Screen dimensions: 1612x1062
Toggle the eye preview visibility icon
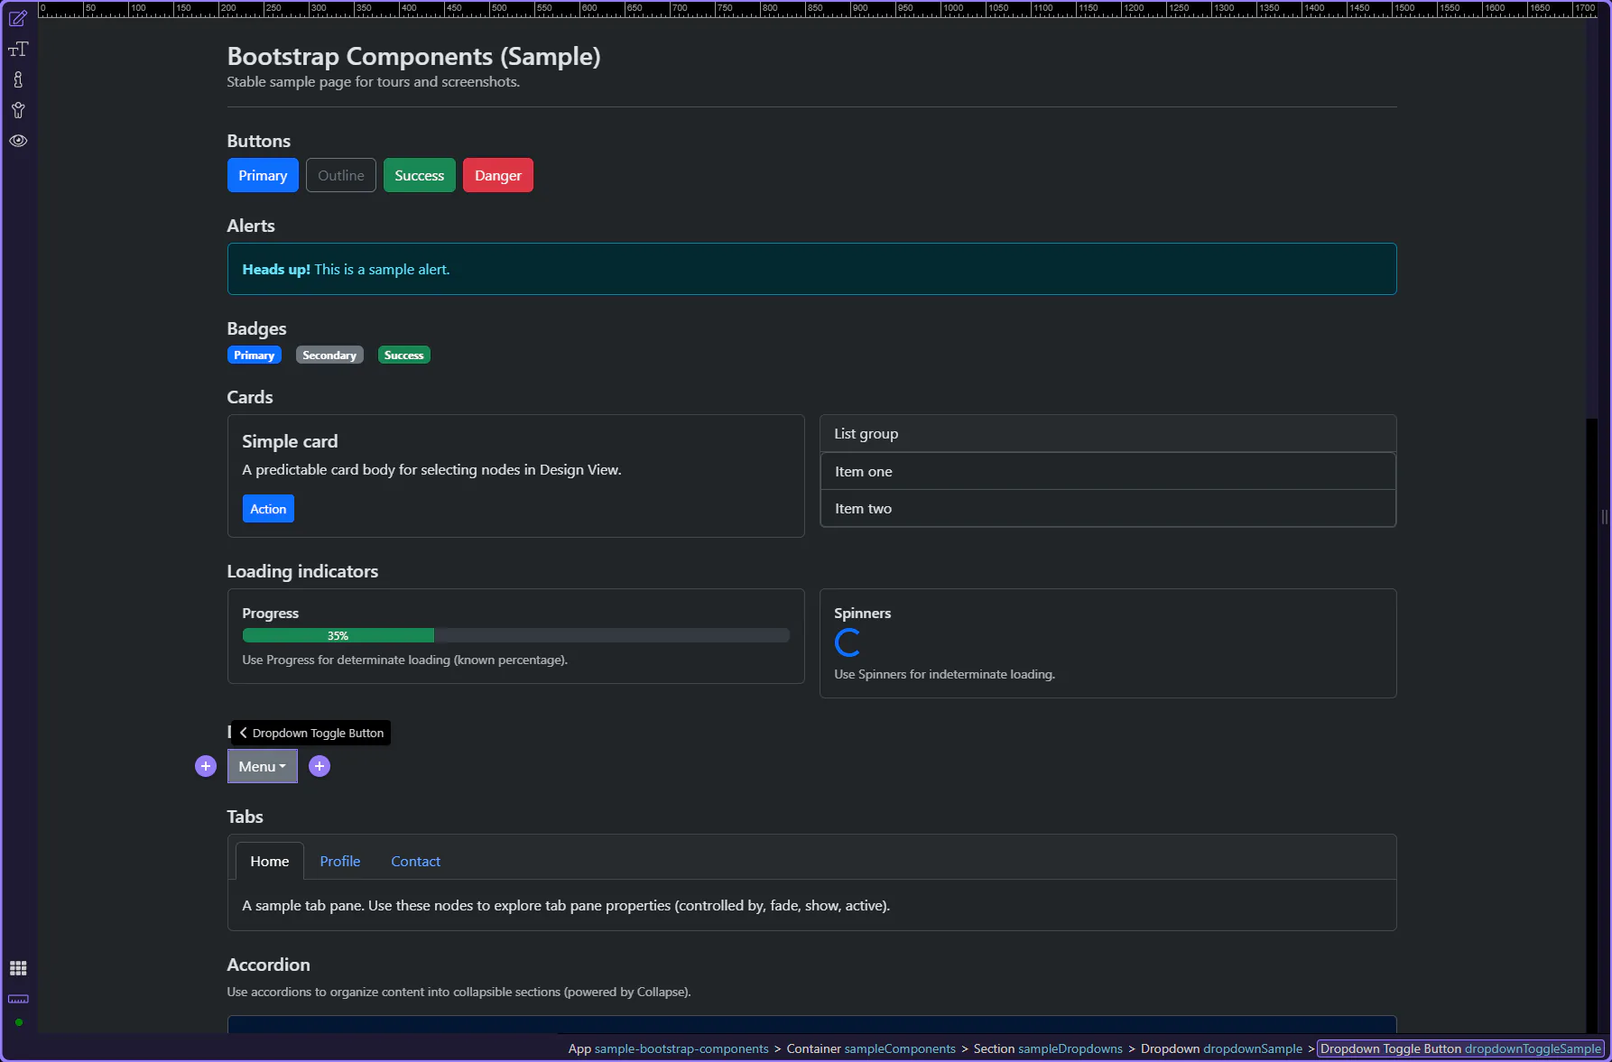click(18, 141)
